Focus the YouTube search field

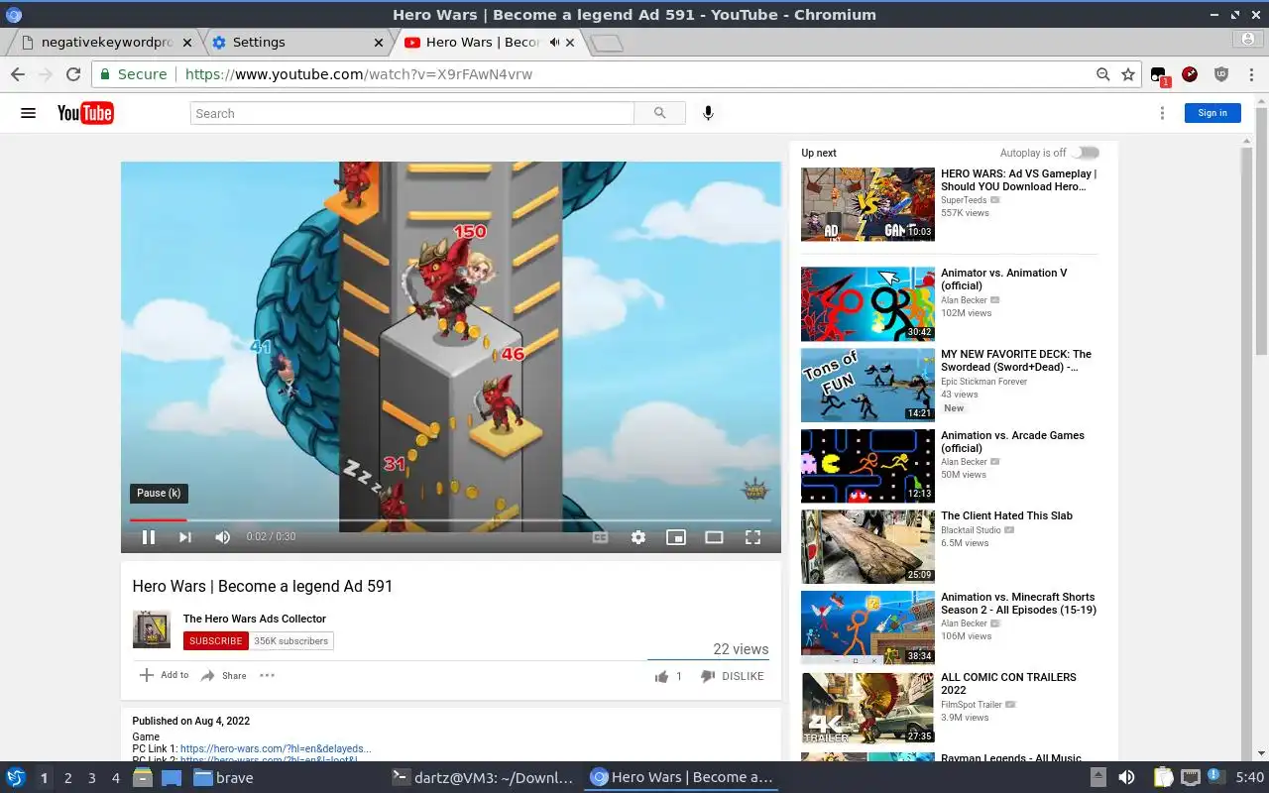point(412,113)
